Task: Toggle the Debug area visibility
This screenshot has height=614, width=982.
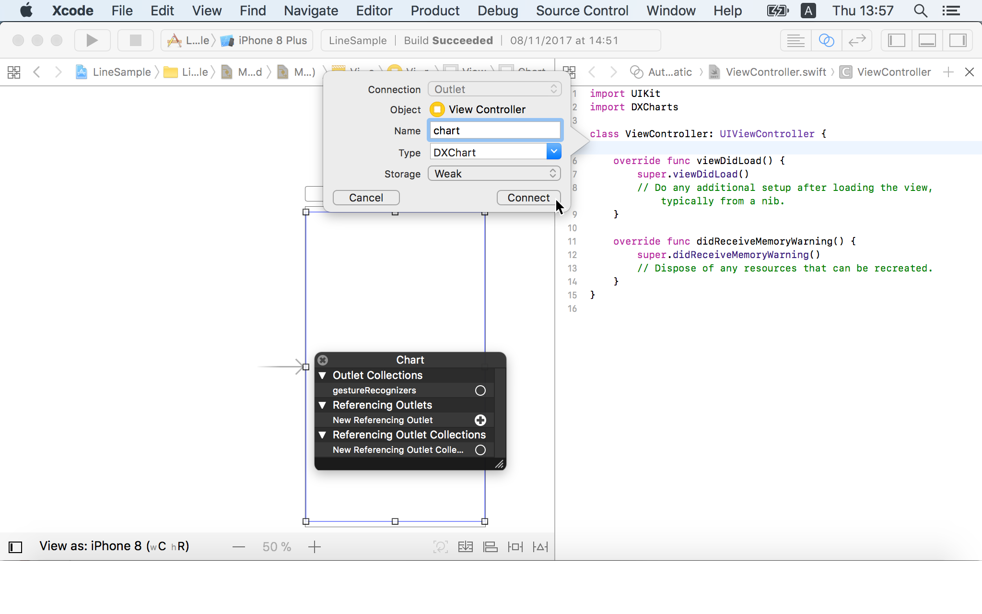Action: click(x=927, y=40)
